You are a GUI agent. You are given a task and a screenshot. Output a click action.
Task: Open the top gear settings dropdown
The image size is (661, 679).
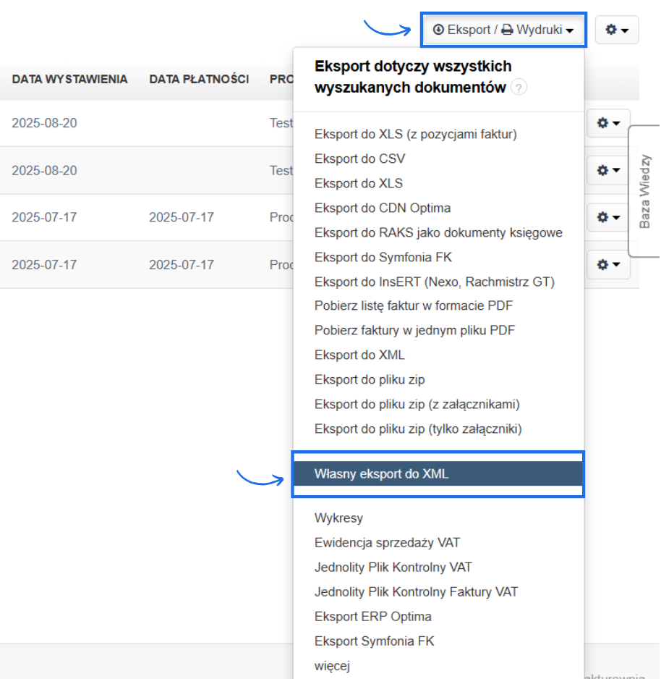click(616, 30)
